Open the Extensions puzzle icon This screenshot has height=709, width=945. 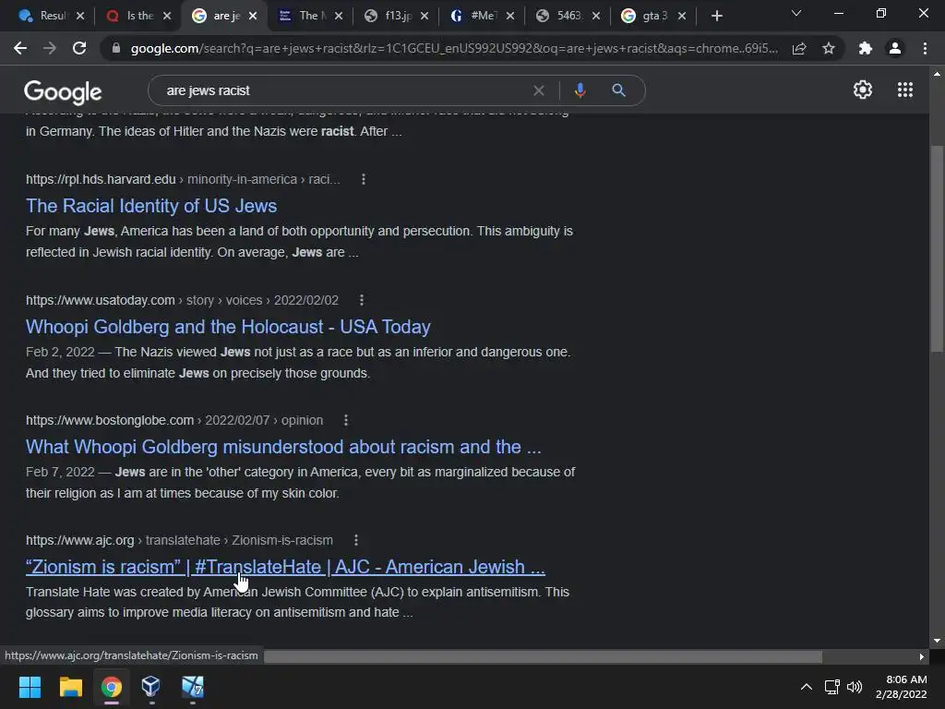point(866,48)
